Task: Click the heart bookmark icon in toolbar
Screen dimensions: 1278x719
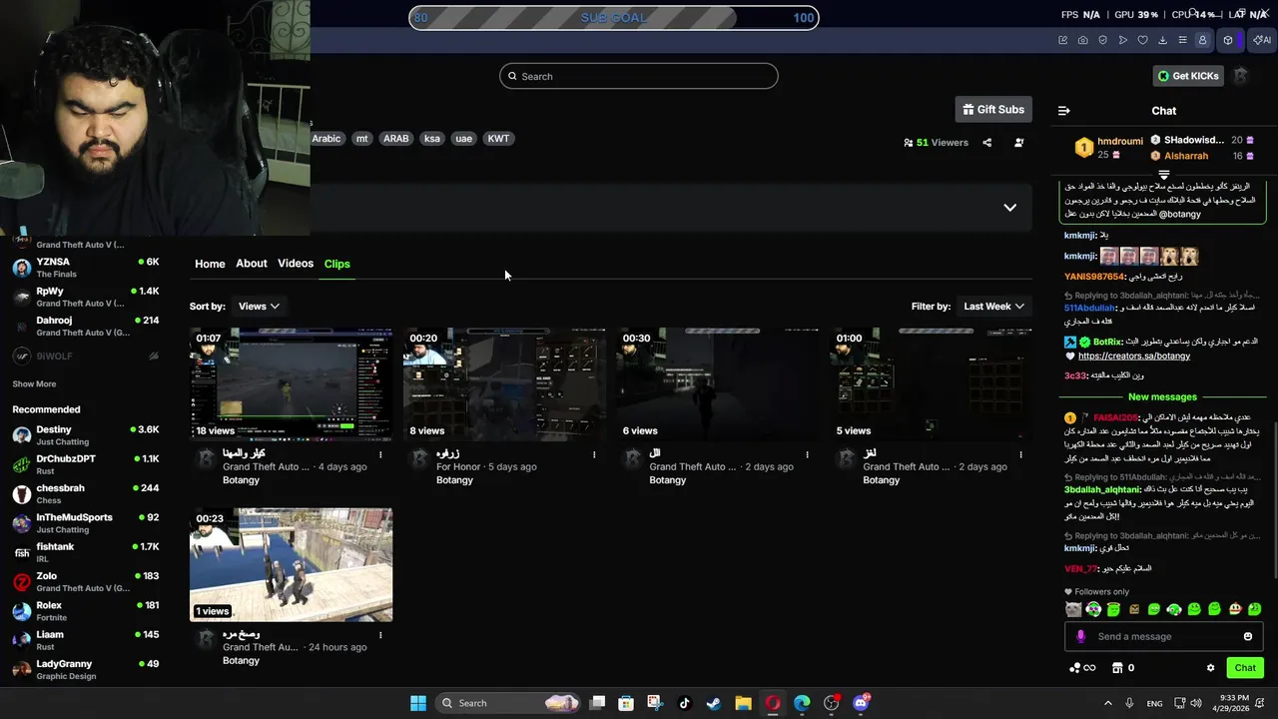Action: pyautogui.click(x=1143, y=40)
